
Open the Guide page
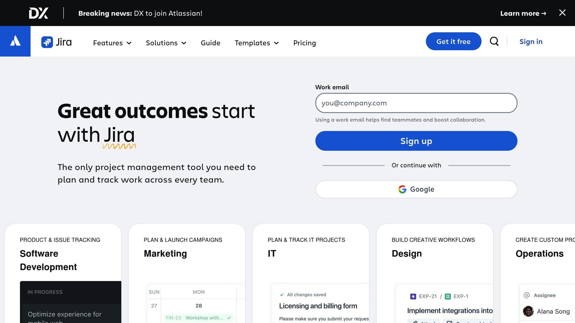pos(210,43)
